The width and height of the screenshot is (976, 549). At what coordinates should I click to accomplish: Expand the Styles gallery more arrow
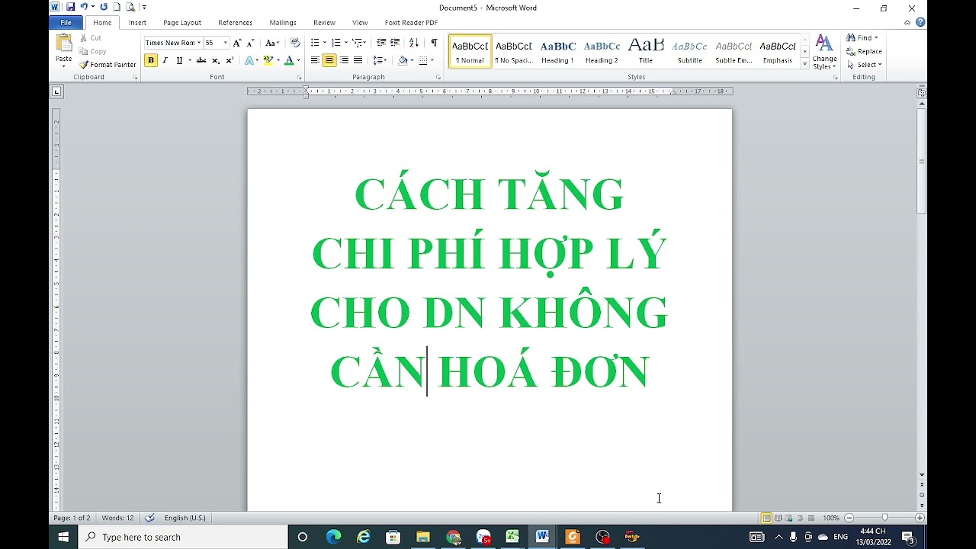coord(805,65)
